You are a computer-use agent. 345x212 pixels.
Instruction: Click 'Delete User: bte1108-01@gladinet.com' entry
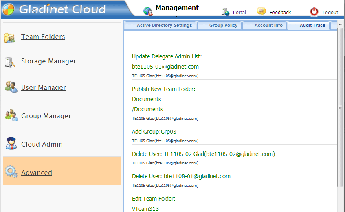pyautogui.click(x=181, y=176)
